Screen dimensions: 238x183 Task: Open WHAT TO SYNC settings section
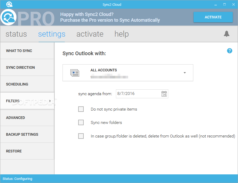tap(27, 51)
